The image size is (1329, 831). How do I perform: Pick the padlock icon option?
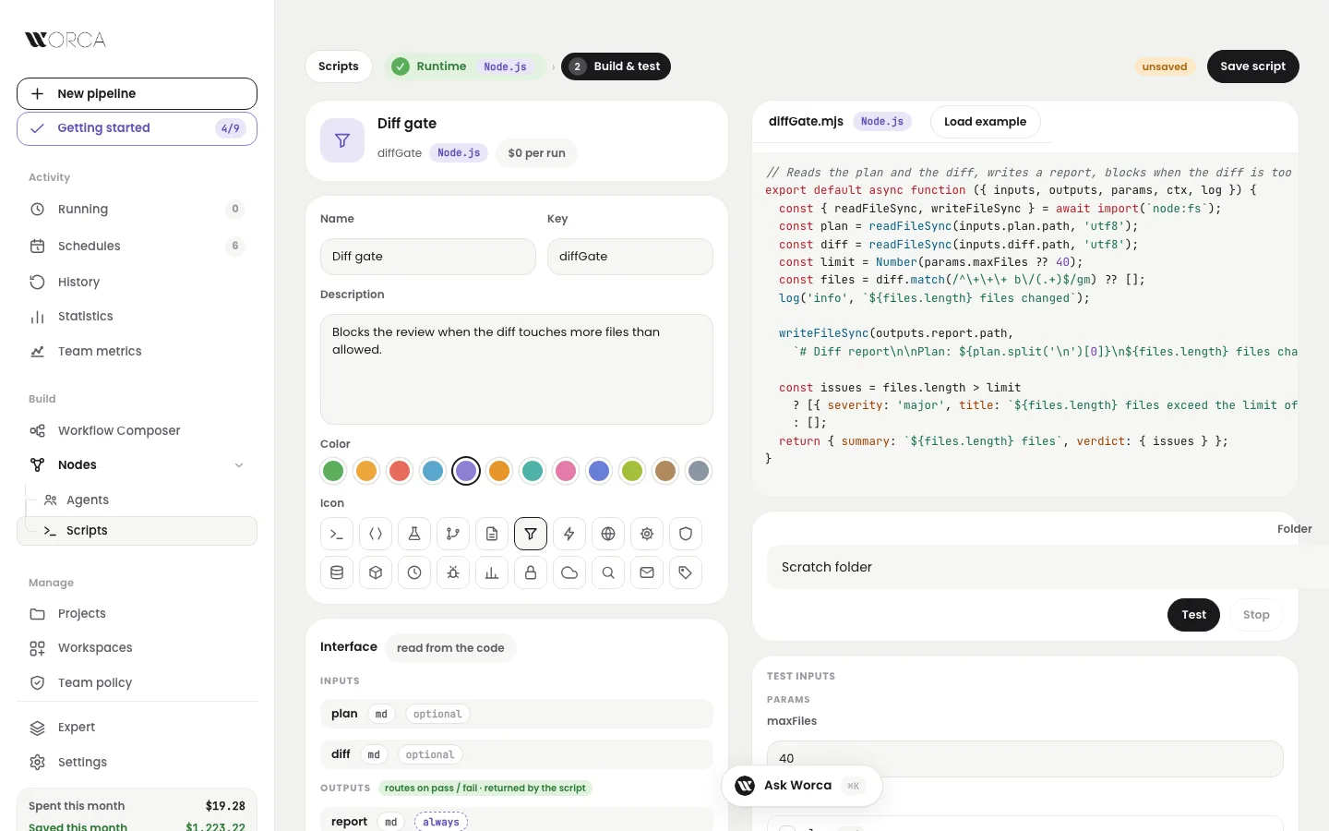pos(531,572)
